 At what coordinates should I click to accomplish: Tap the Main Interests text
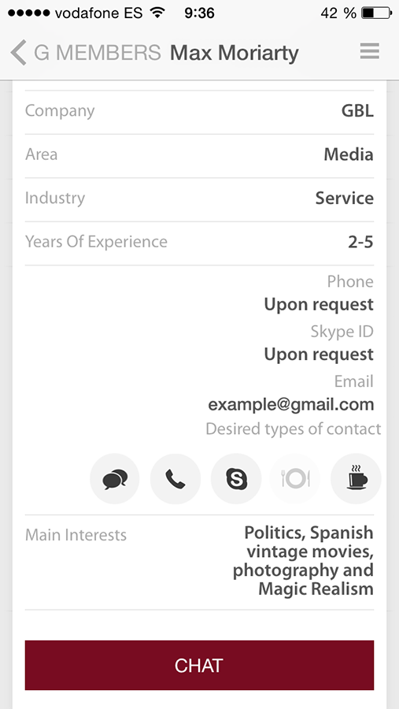[303, 561]
